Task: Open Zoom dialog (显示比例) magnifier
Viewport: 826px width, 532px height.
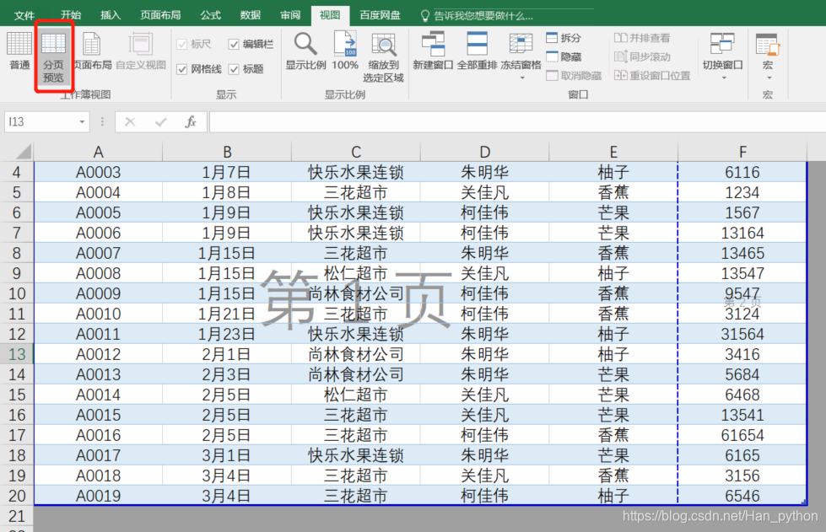Action: pos(305,51)
